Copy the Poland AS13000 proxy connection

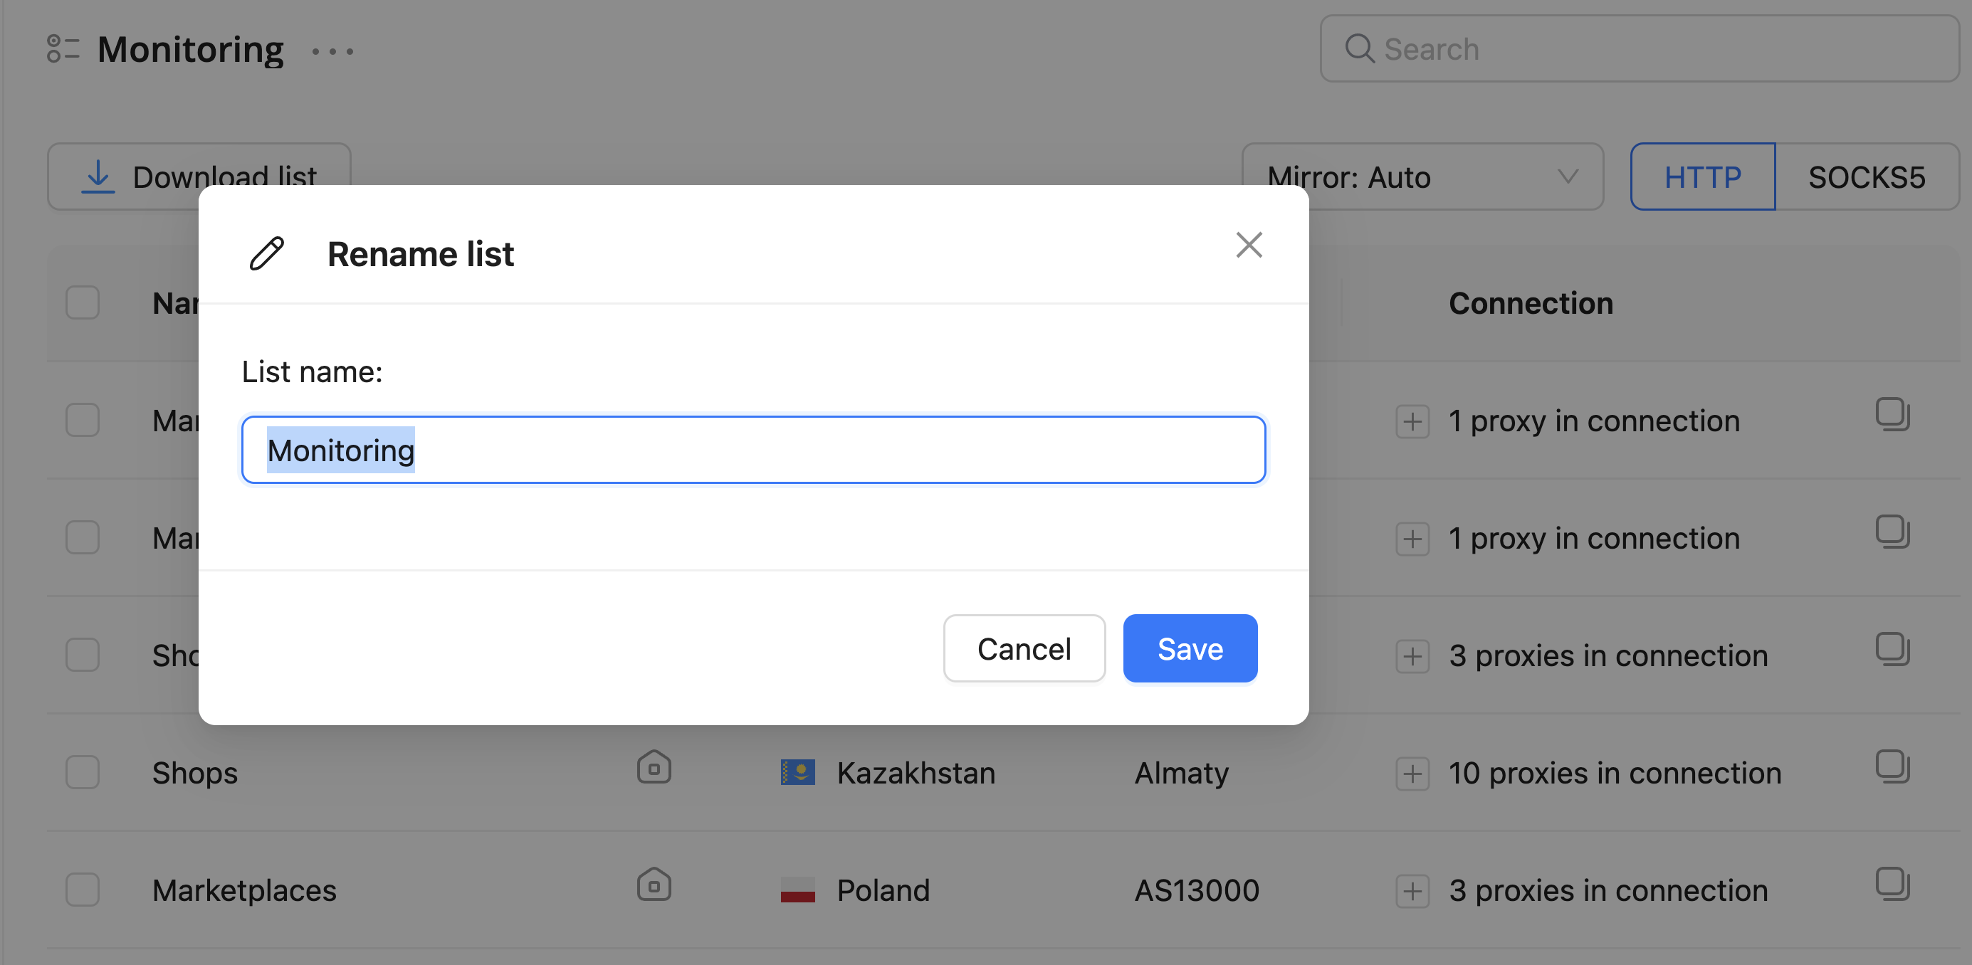tap(1892, 884)
